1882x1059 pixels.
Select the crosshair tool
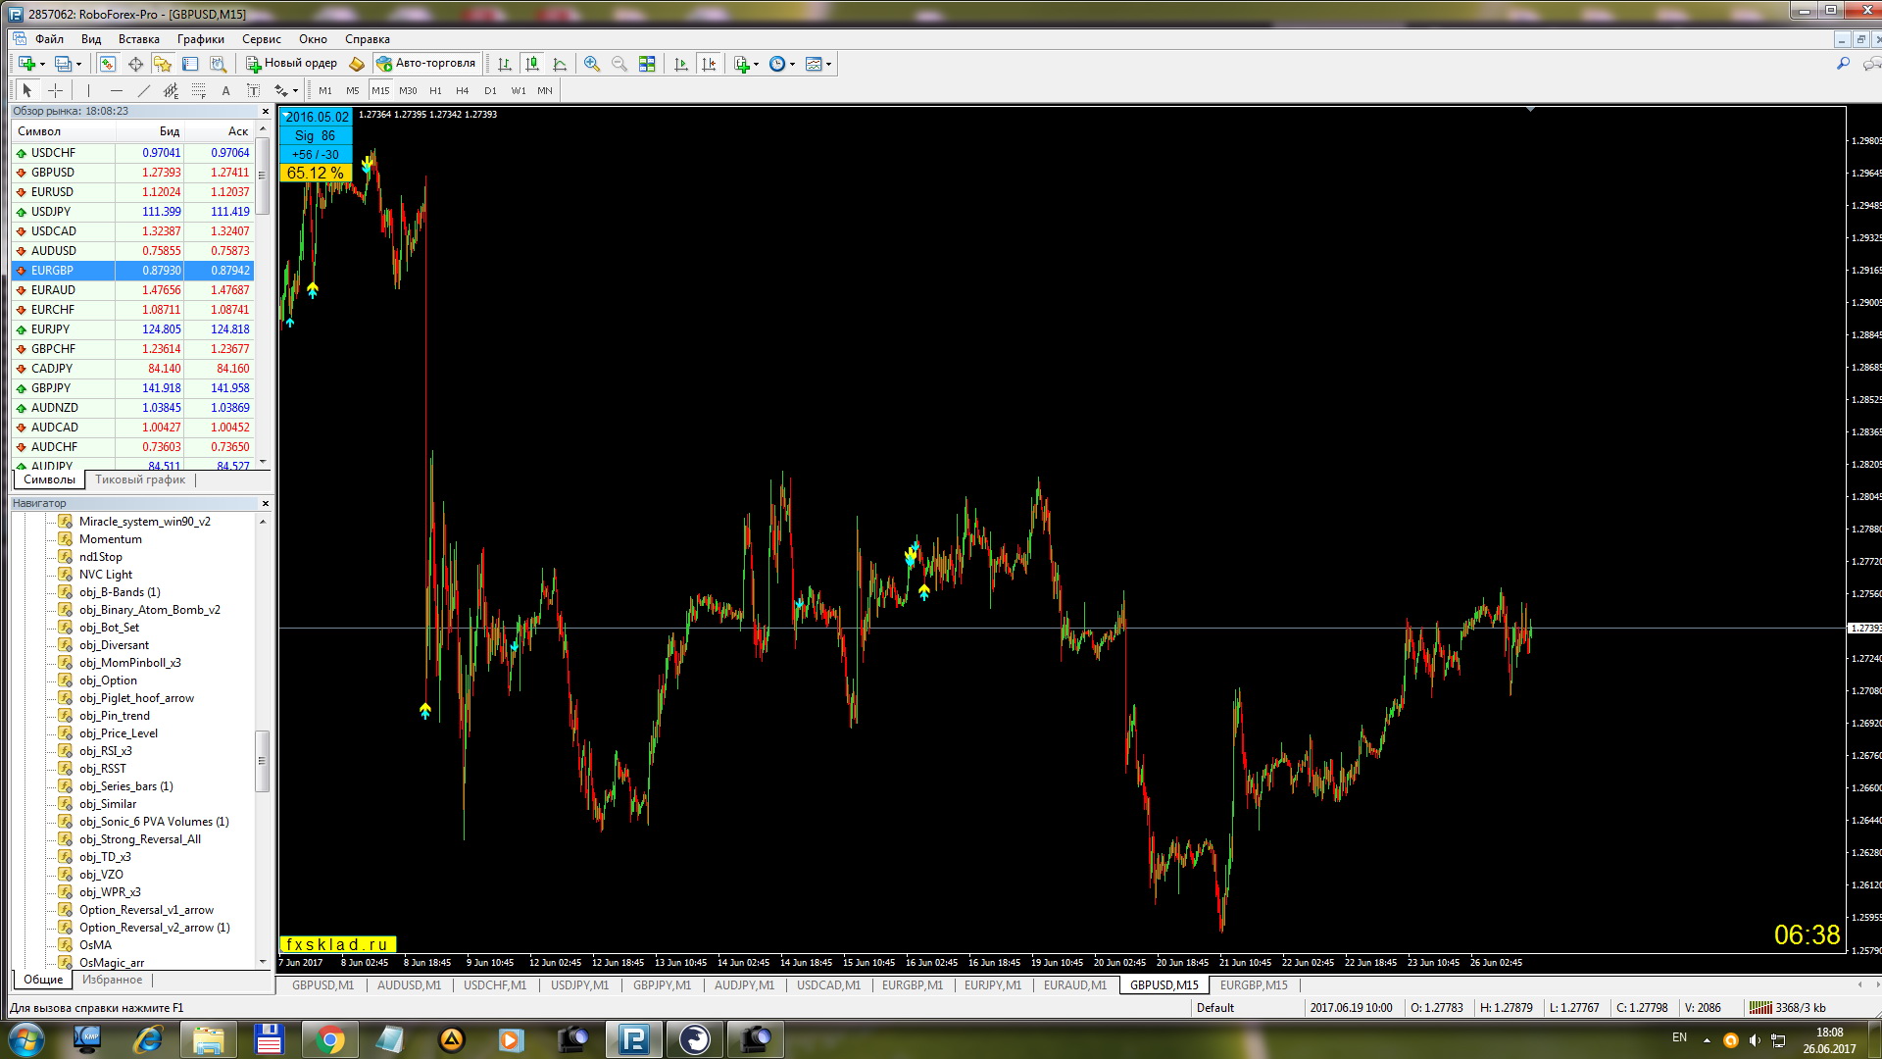pyautogui.click(x=56, y=90)
